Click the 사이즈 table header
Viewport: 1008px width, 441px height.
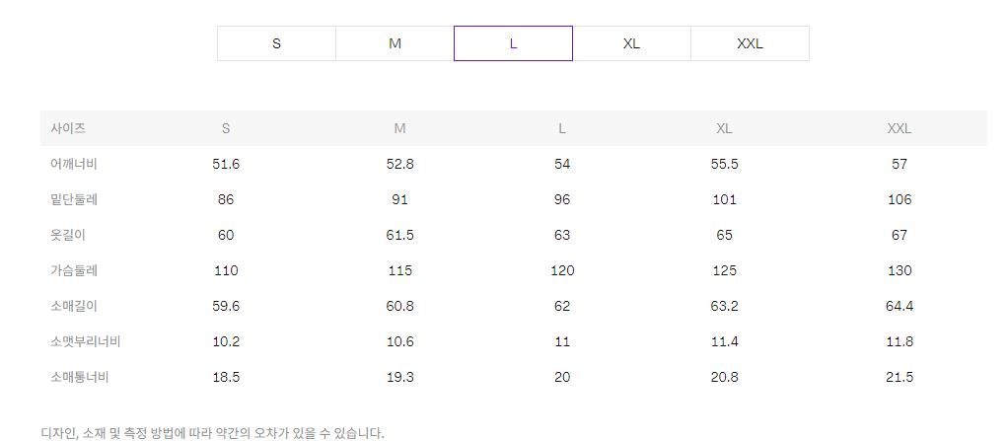coord(68,128)
